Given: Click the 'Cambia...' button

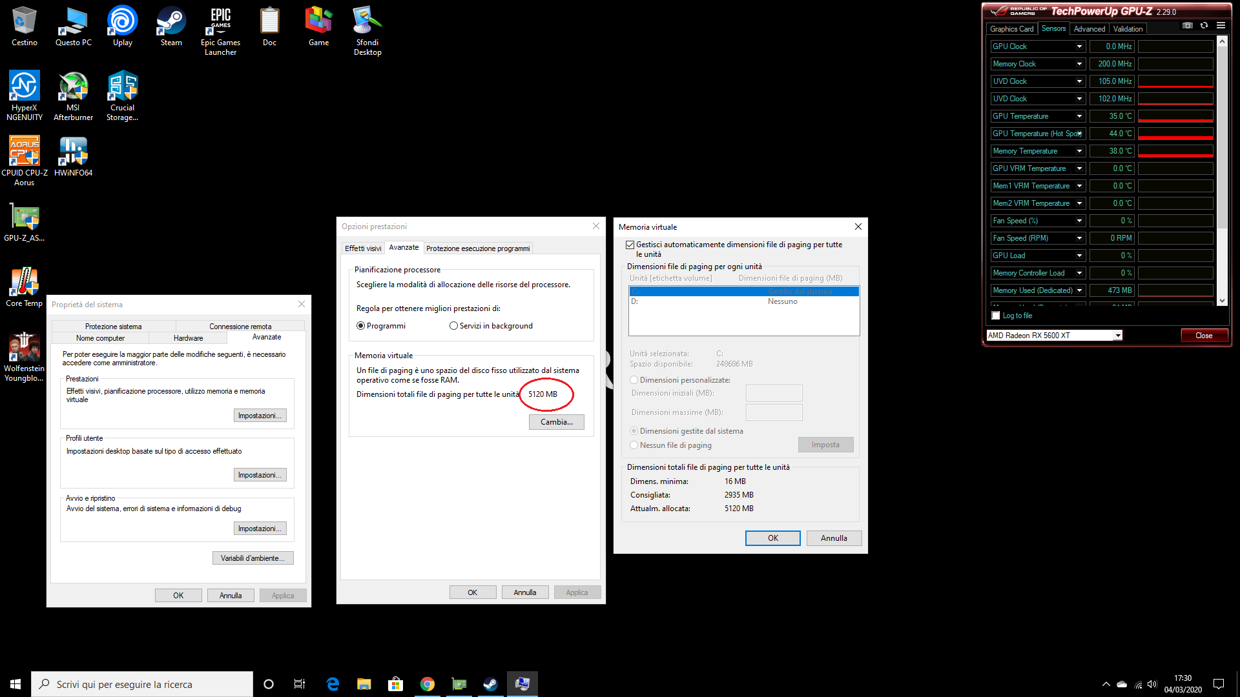Looking at the screenshot, I should point(556,422).
